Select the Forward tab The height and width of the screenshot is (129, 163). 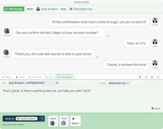[x=35, y=77]
